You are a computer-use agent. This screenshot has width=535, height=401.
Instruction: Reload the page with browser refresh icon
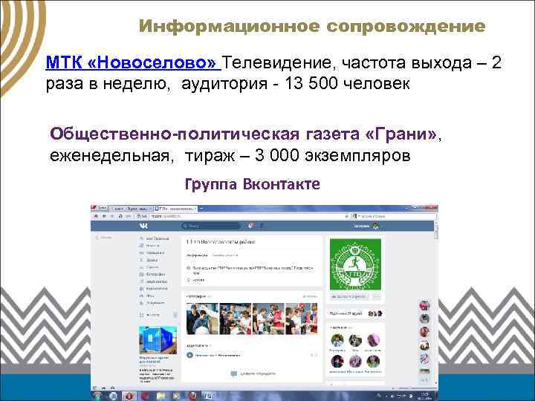(120, 216)
